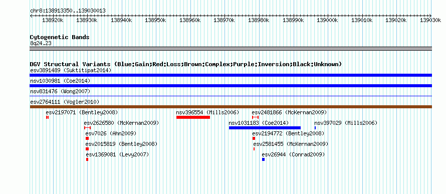The width and height of the screenshot is (446, 194).
Task: Click the 139030k ruler tick label
Action: tap(430, 20)
